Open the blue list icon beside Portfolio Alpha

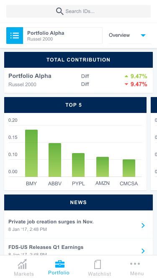pyautogui.click(x=15, y=36)
